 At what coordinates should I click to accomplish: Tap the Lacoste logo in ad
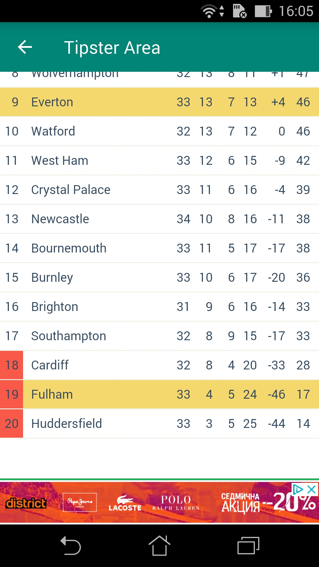[125, 503]
